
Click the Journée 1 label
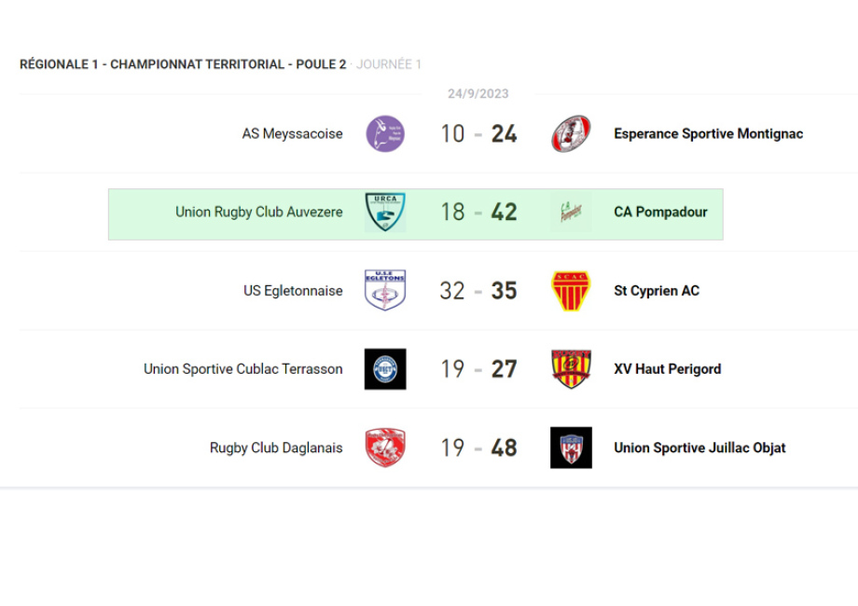[x=389, y=64]
